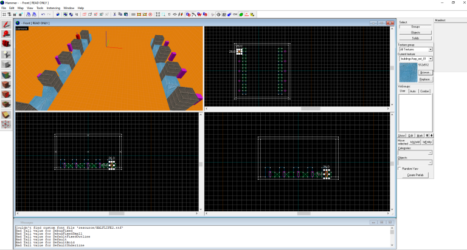Image resolution: width=467 pixels, height=250 pixels.
Task: Click the blue current texture preview
Action: pyautogui.click(x=407, y=72)
